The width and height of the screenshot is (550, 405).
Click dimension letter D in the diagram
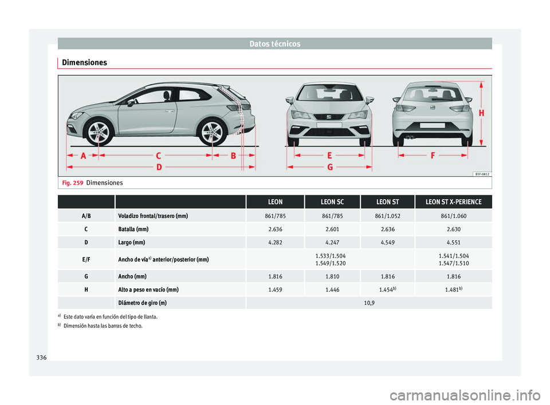[x=159, y=167]
